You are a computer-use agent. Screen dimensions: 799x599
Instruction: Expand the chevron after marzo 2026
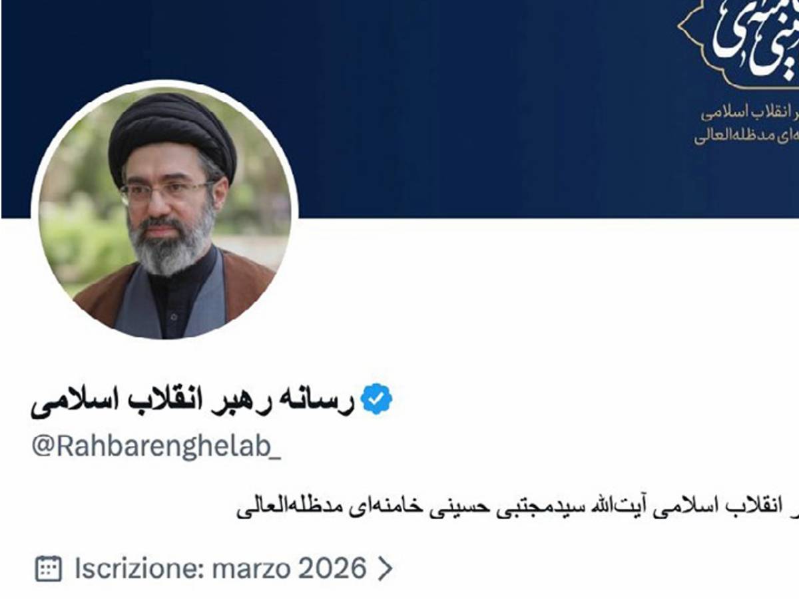tap(384, 569)
